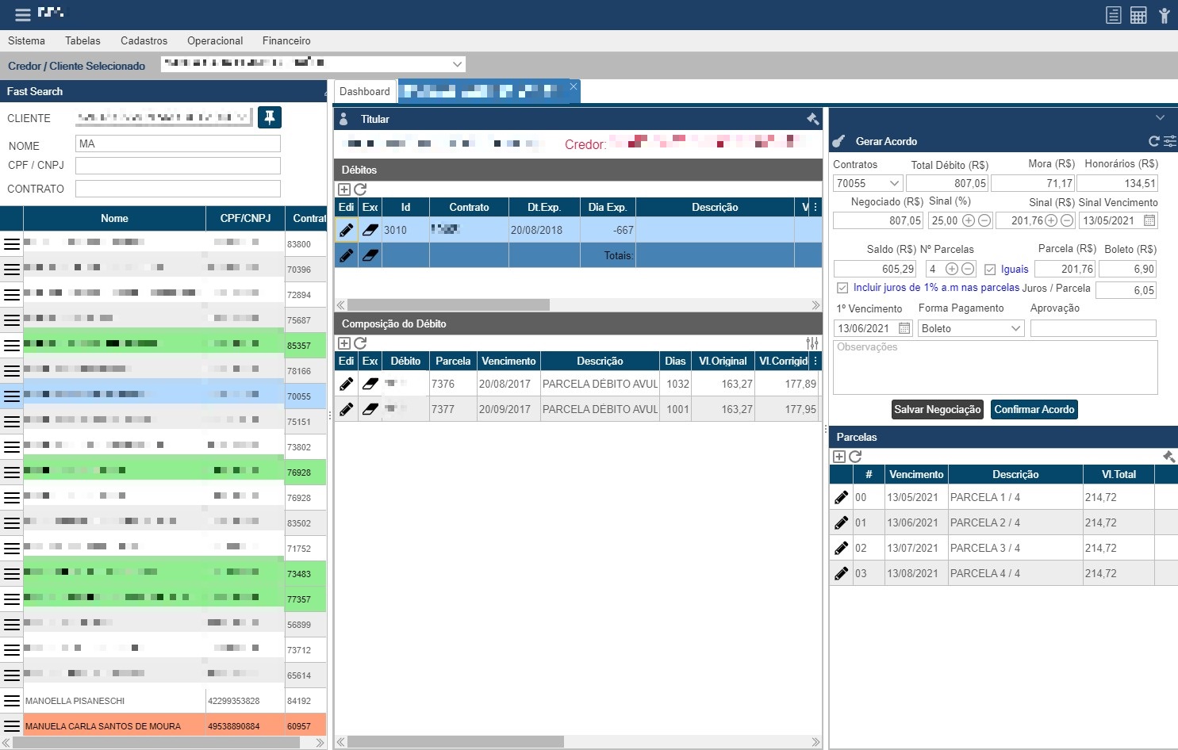Open the notes list icon in header
Screen dimensions: 1178x750
point(1113,15)
